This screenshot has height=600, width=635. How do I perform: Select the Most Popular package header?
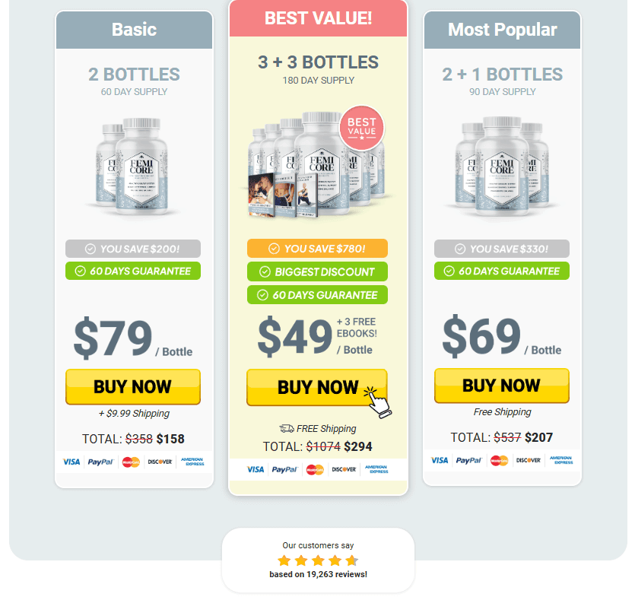[x=502, y=30]
